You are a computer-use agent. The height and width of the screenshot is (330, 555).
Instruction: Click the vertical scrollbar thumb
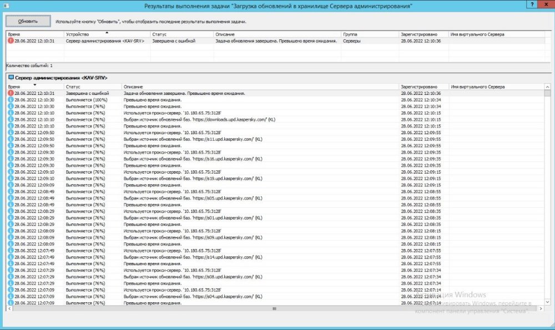[x=548, y=93]
